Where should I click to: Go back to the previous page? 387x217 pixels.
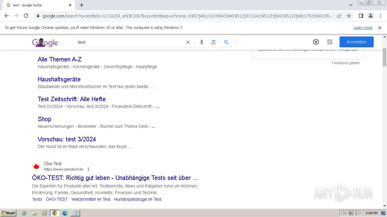pyautogui.click(x=7, y=16)
